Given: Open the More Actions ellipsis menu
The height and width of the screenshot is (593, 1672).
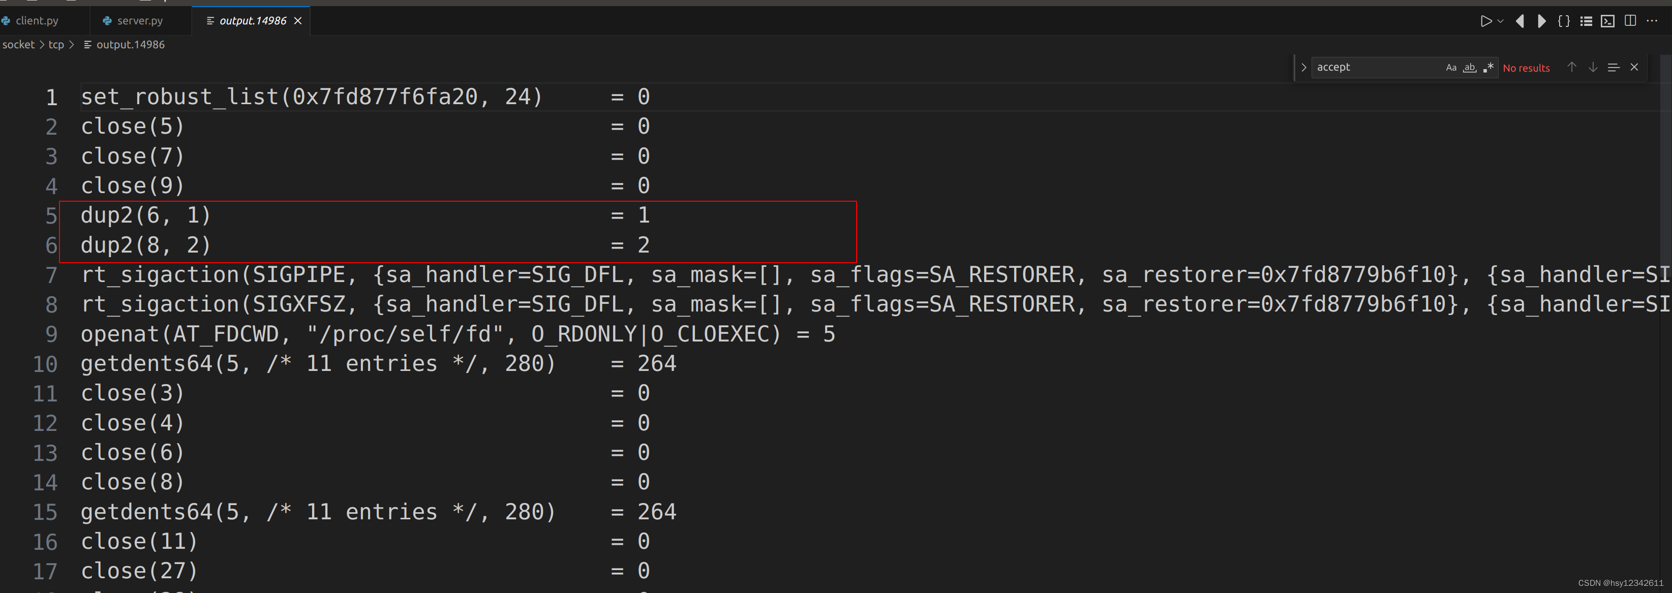Looking at the screenshot, I should tap(1652, 21).
